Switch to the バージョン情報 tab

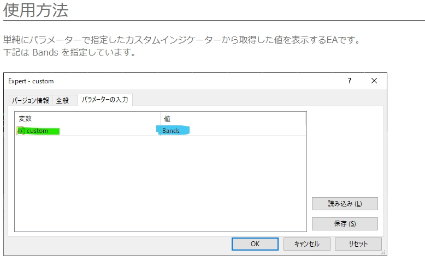tap(31, 101)
